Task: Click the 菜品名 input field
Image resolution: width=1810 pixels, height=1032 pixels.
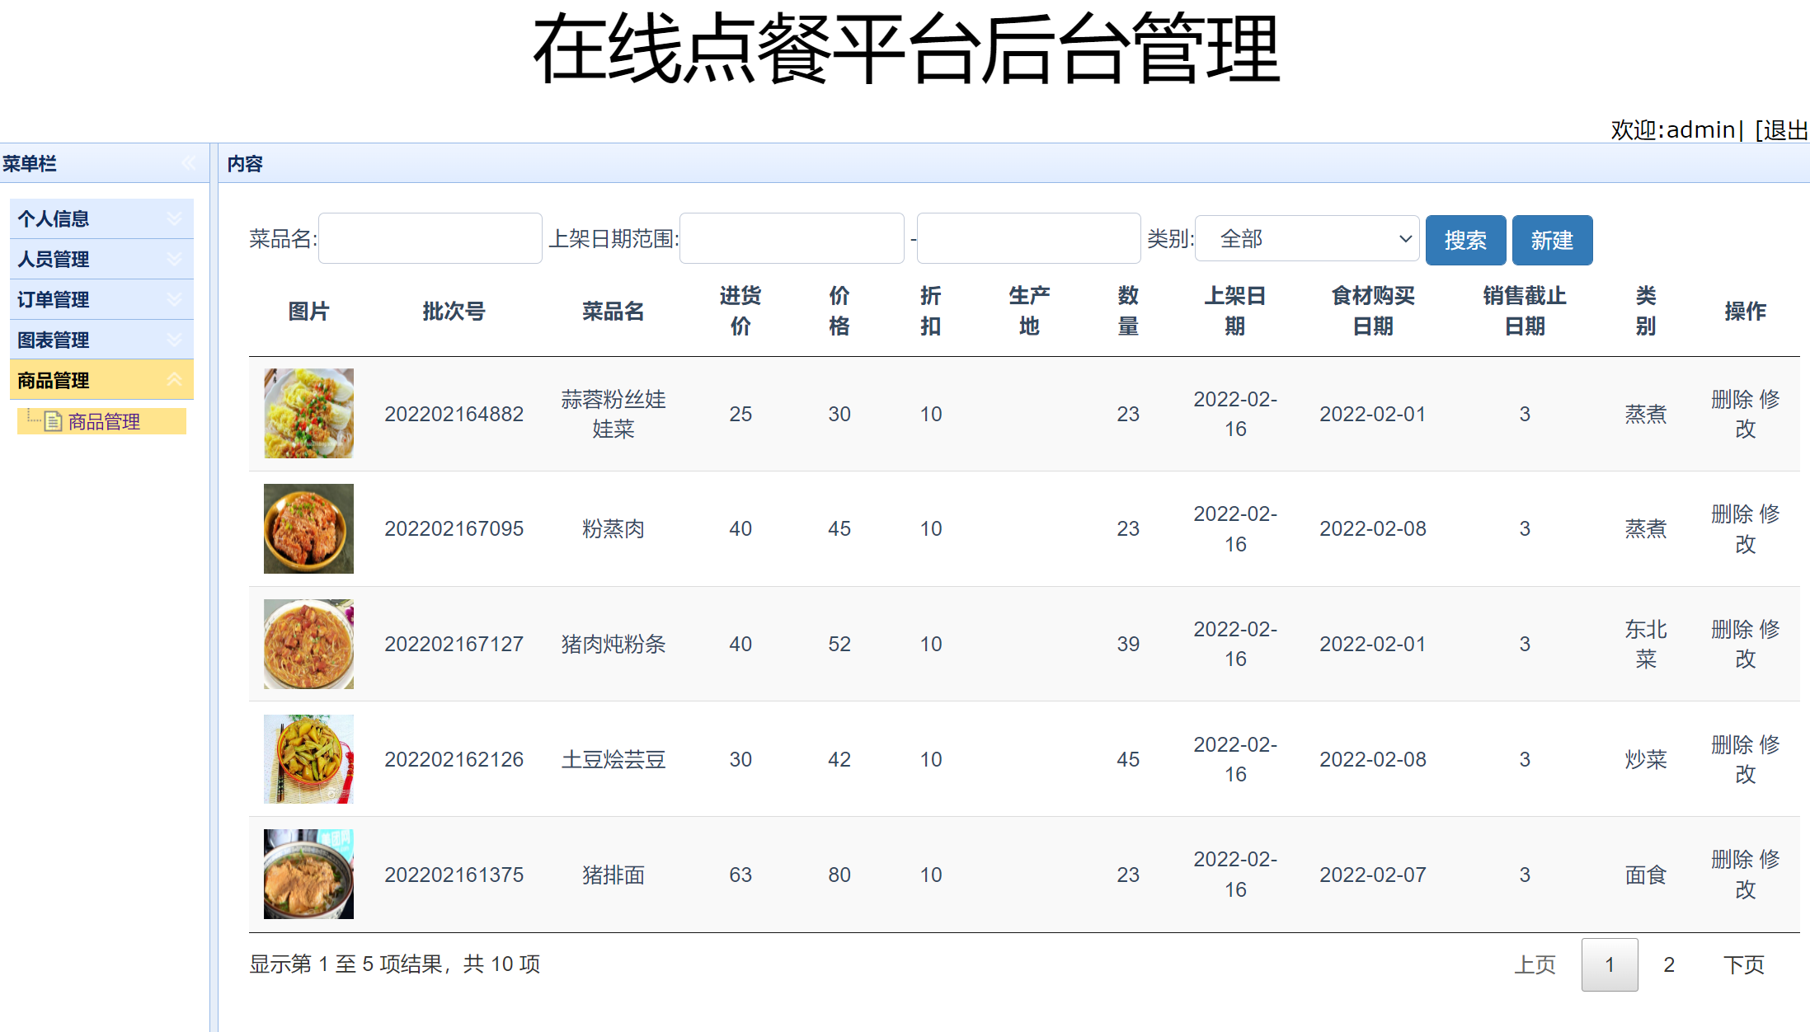Action: coord(430,237)
